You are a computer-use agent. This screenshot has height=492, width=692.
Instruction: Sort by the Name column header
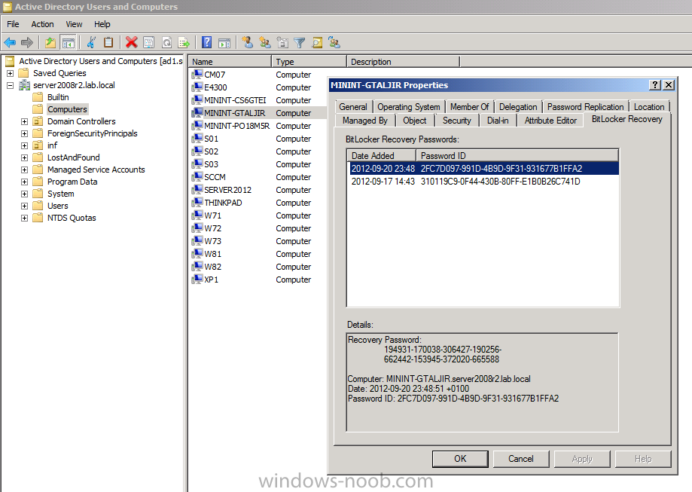point(230,61)
